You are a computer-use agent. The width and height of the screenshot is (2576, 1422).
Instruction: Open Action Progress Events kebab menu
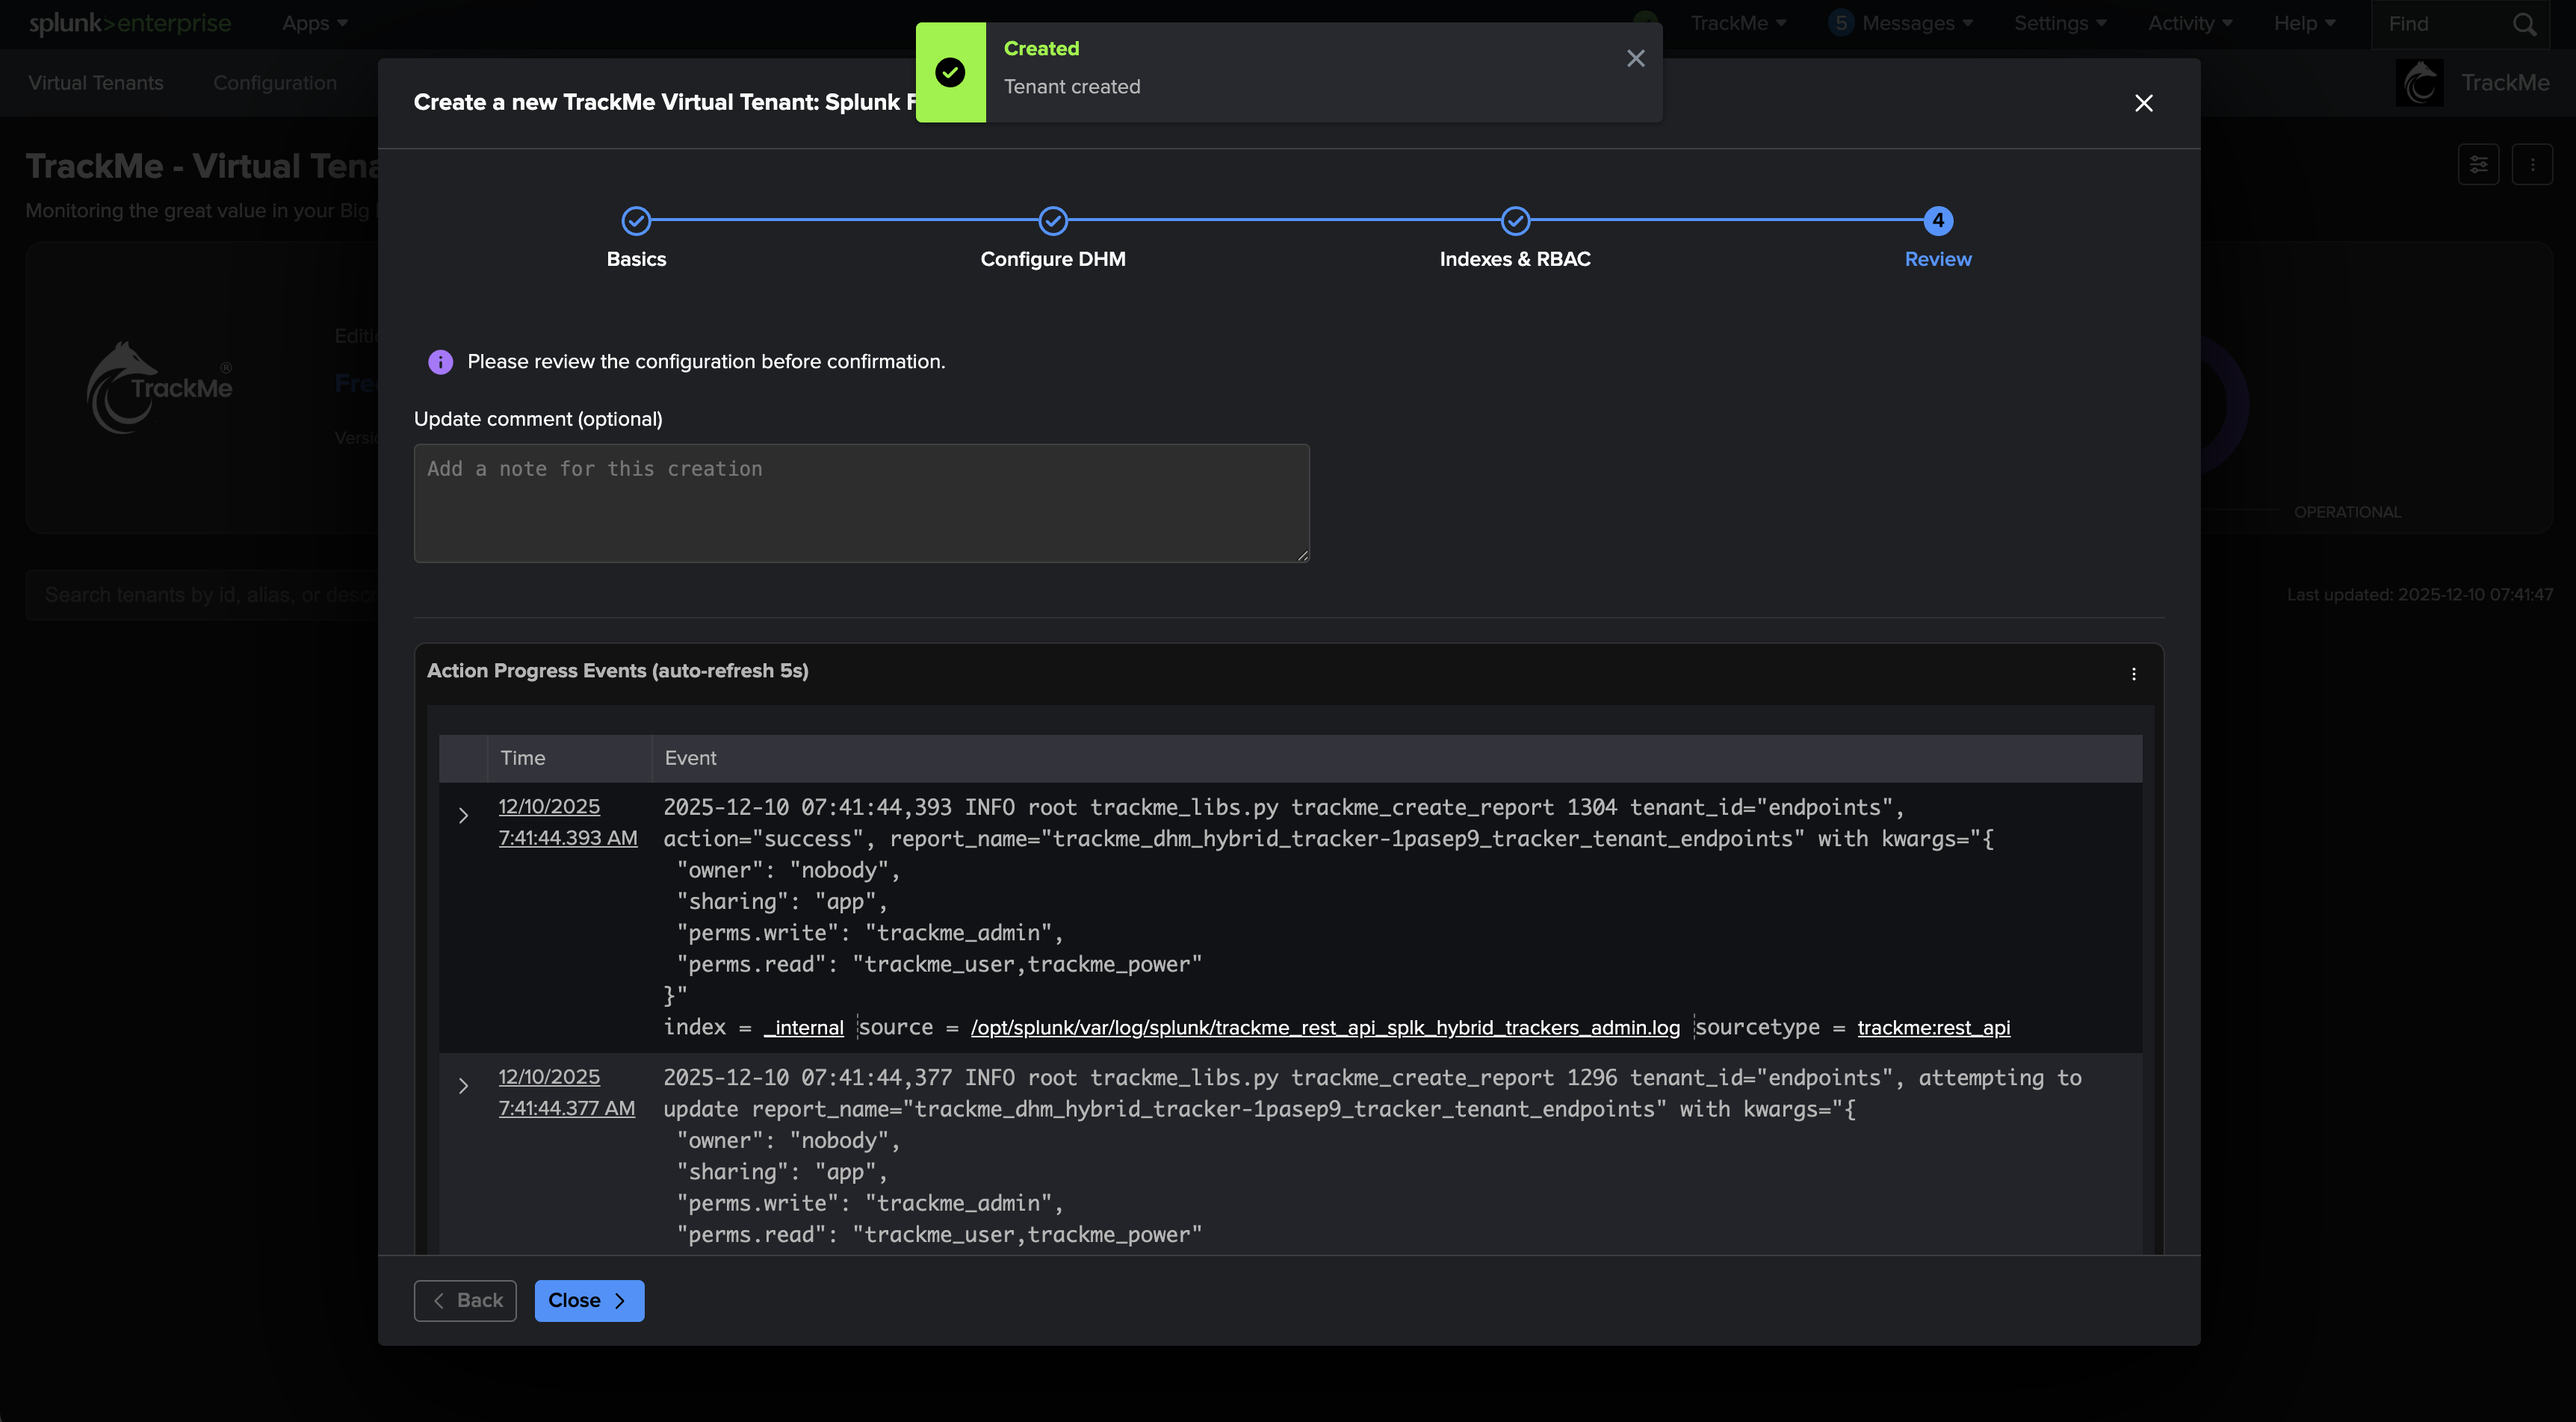pos(2133,674)
